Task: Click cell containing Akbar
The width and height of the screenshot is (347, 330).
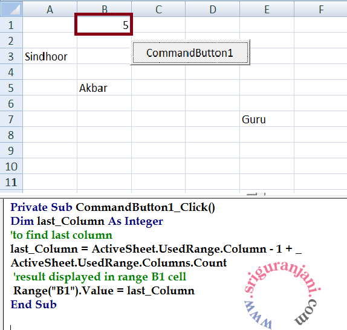Action: pos(104,88)
